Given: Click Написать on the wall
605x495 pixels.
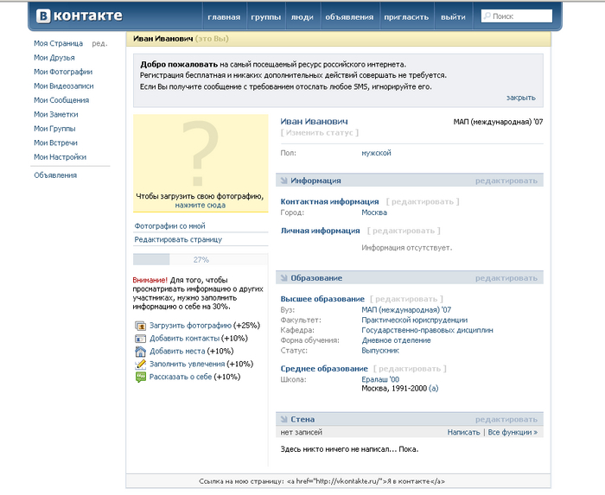Looking at the screenshot, I should (x=463, y=433).
